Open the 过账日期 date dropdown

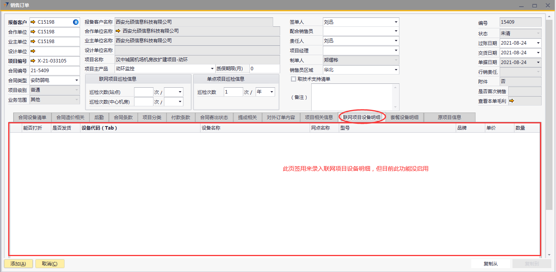(538, 43)
